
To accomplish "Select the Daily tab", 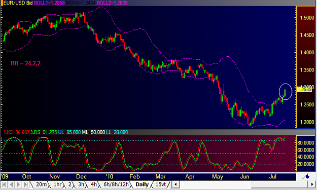I will click(142, 184).
